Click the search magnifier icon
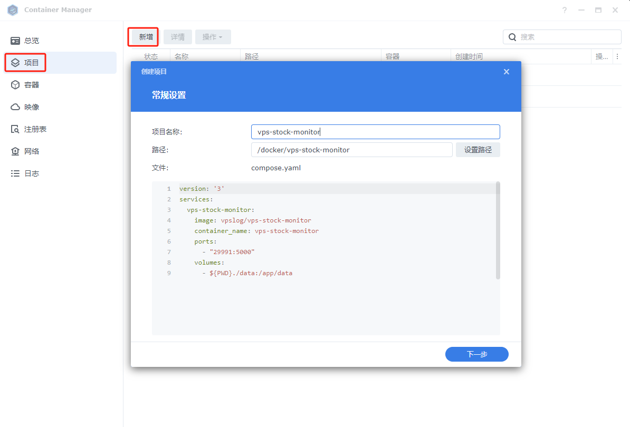The height and width of the screenshot is (427, 630). pos(512,37)
